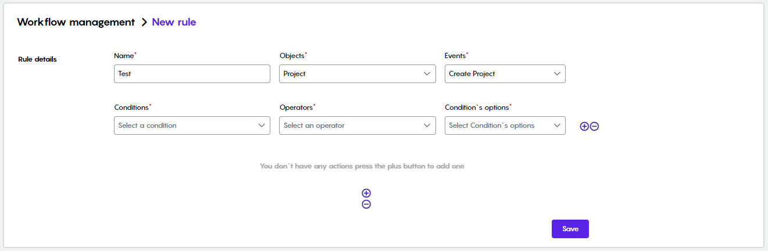768x251 pixels.
Task: Click the chevron arrow in Conditions field
Action: pos(262,125)
